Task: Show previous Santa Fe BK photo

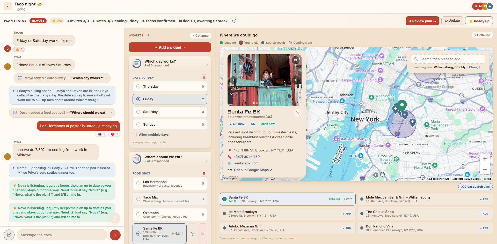Action: (234, 80)
